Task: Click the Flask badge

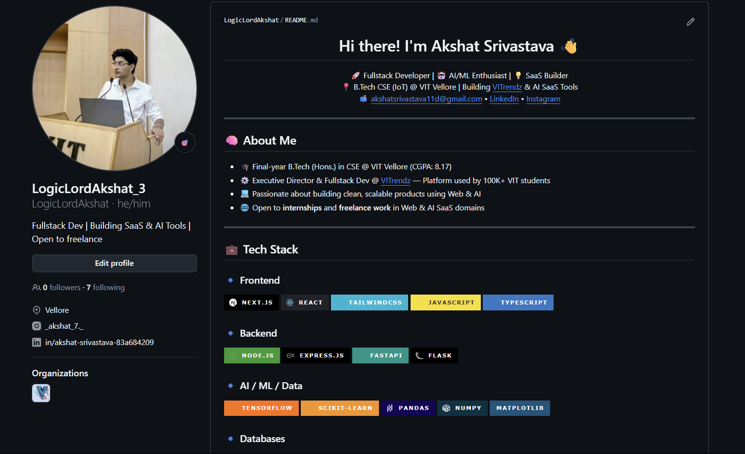Action: click(434, 355)
